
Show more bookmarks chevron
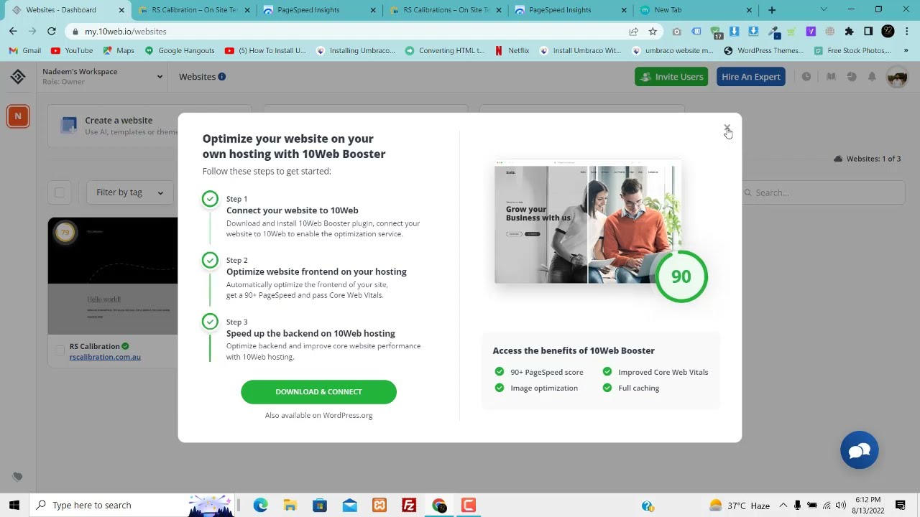tap(906, 51)
